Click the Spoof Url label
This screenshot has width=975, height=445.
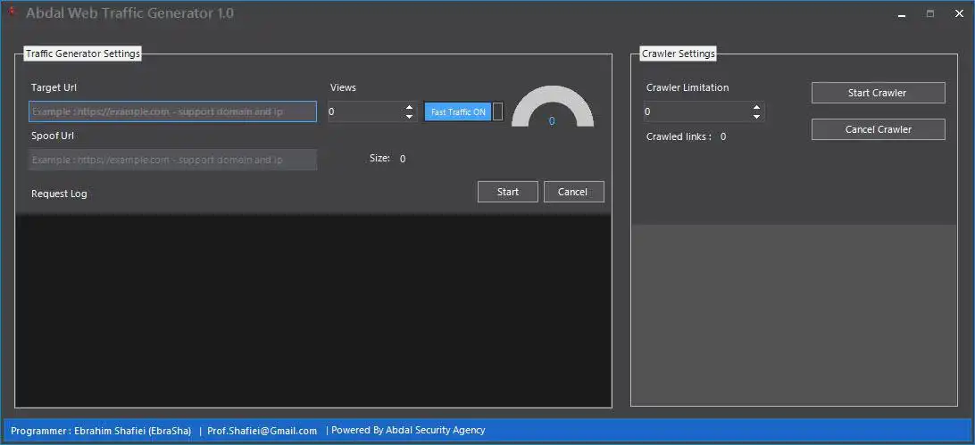[52, 136]
